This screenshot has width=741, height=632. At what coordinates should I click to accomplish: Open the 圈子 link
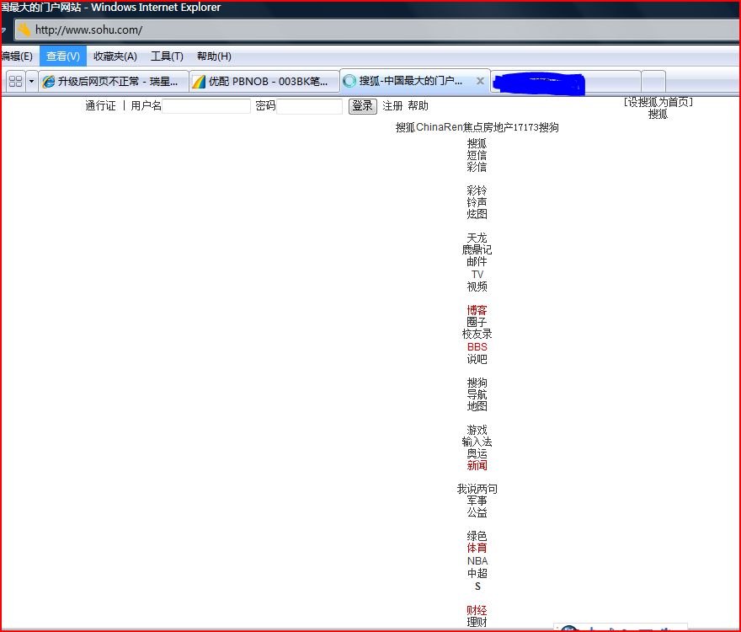click(477, 322)
